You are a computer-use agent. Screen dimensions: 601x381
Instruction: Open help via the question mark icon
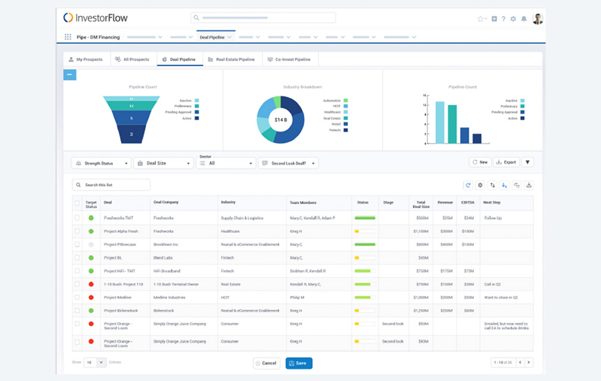(503, 18)
